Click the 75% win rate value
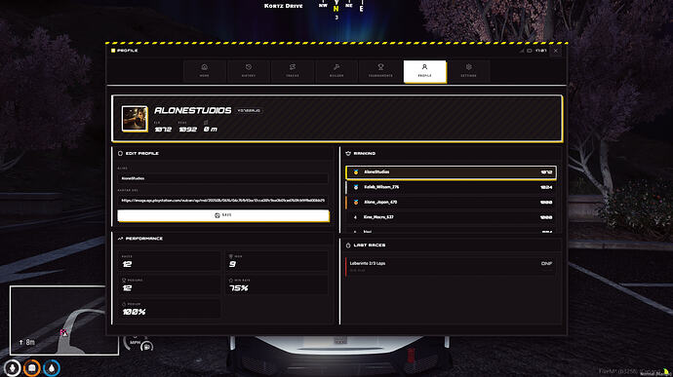673x377 pixels. click(239, 288)
